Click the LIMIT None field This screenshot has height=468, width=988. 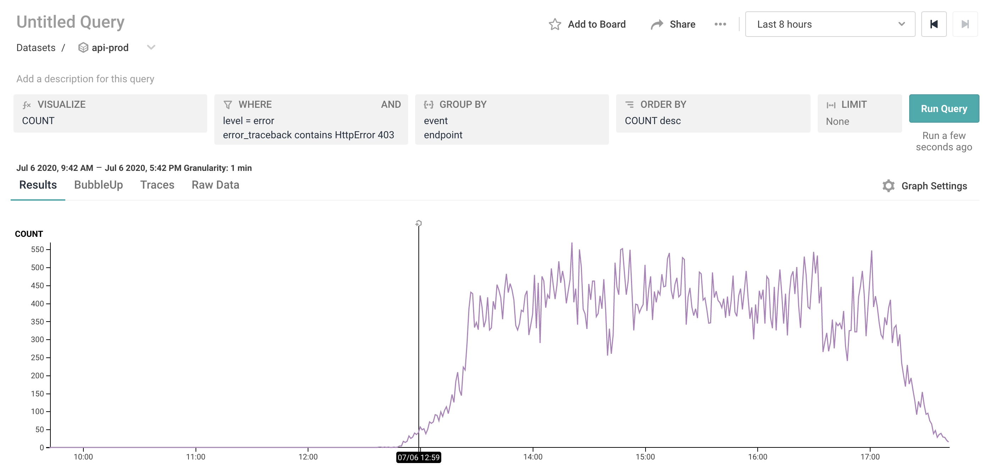[x=837, y=122]
